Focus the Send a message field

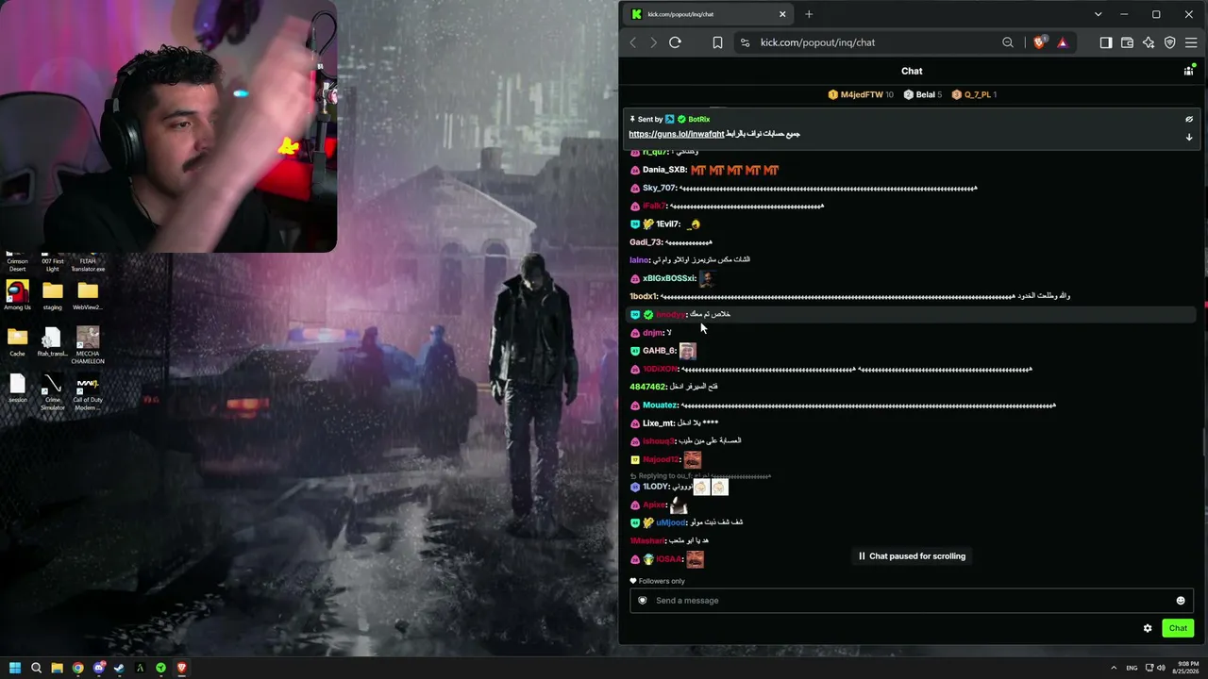pyautogui.click(x=911, y=601)
